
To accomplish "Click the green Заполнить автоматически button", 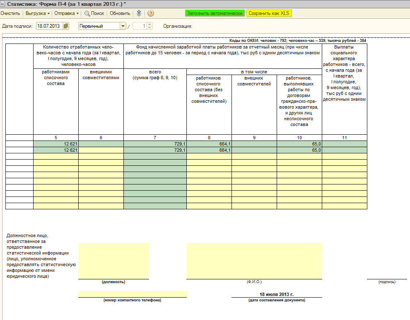I will coord(215,13).
